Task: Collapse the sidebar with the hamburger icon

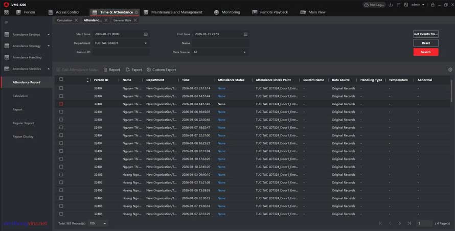Action: tap(7, 22)
